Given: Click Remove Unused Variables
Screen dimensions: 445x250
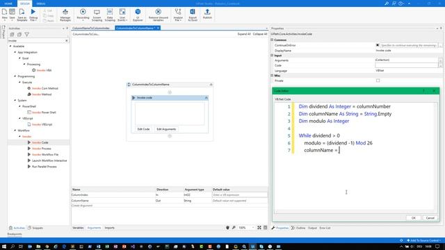Looking at the screenshot, I should (x=159, y=15).
